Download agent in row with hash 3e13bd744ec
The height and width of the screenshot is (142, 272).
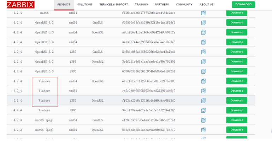click(237, 42)
